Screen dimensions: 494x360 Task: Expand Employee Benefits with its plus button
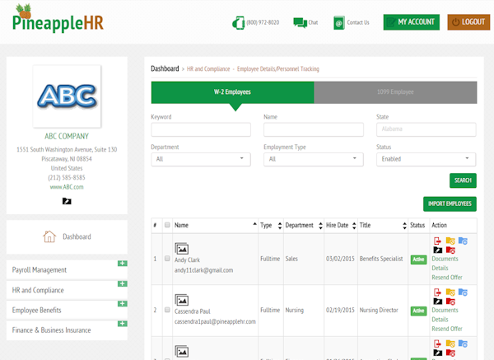pos(123,304)
